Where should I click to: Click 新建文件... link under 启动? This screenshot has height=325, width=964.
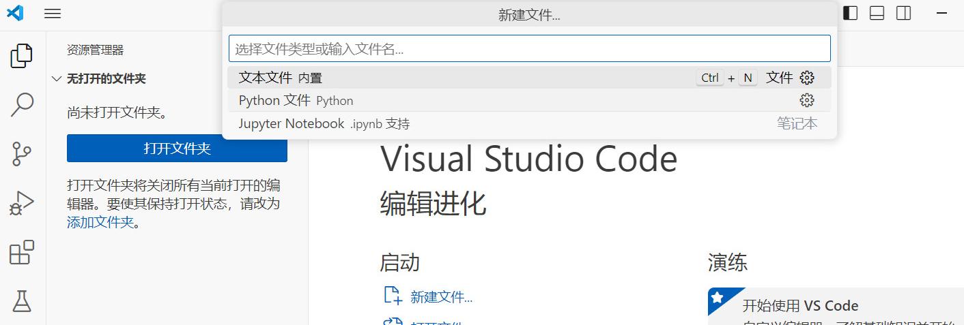pos(441,297)
